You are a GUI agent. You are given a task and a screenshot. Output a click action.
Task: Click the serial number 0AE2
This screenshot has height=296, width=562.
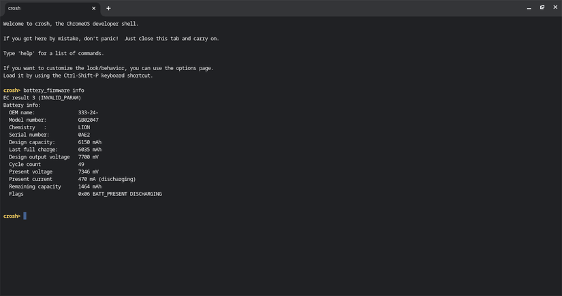coord(84,135)
